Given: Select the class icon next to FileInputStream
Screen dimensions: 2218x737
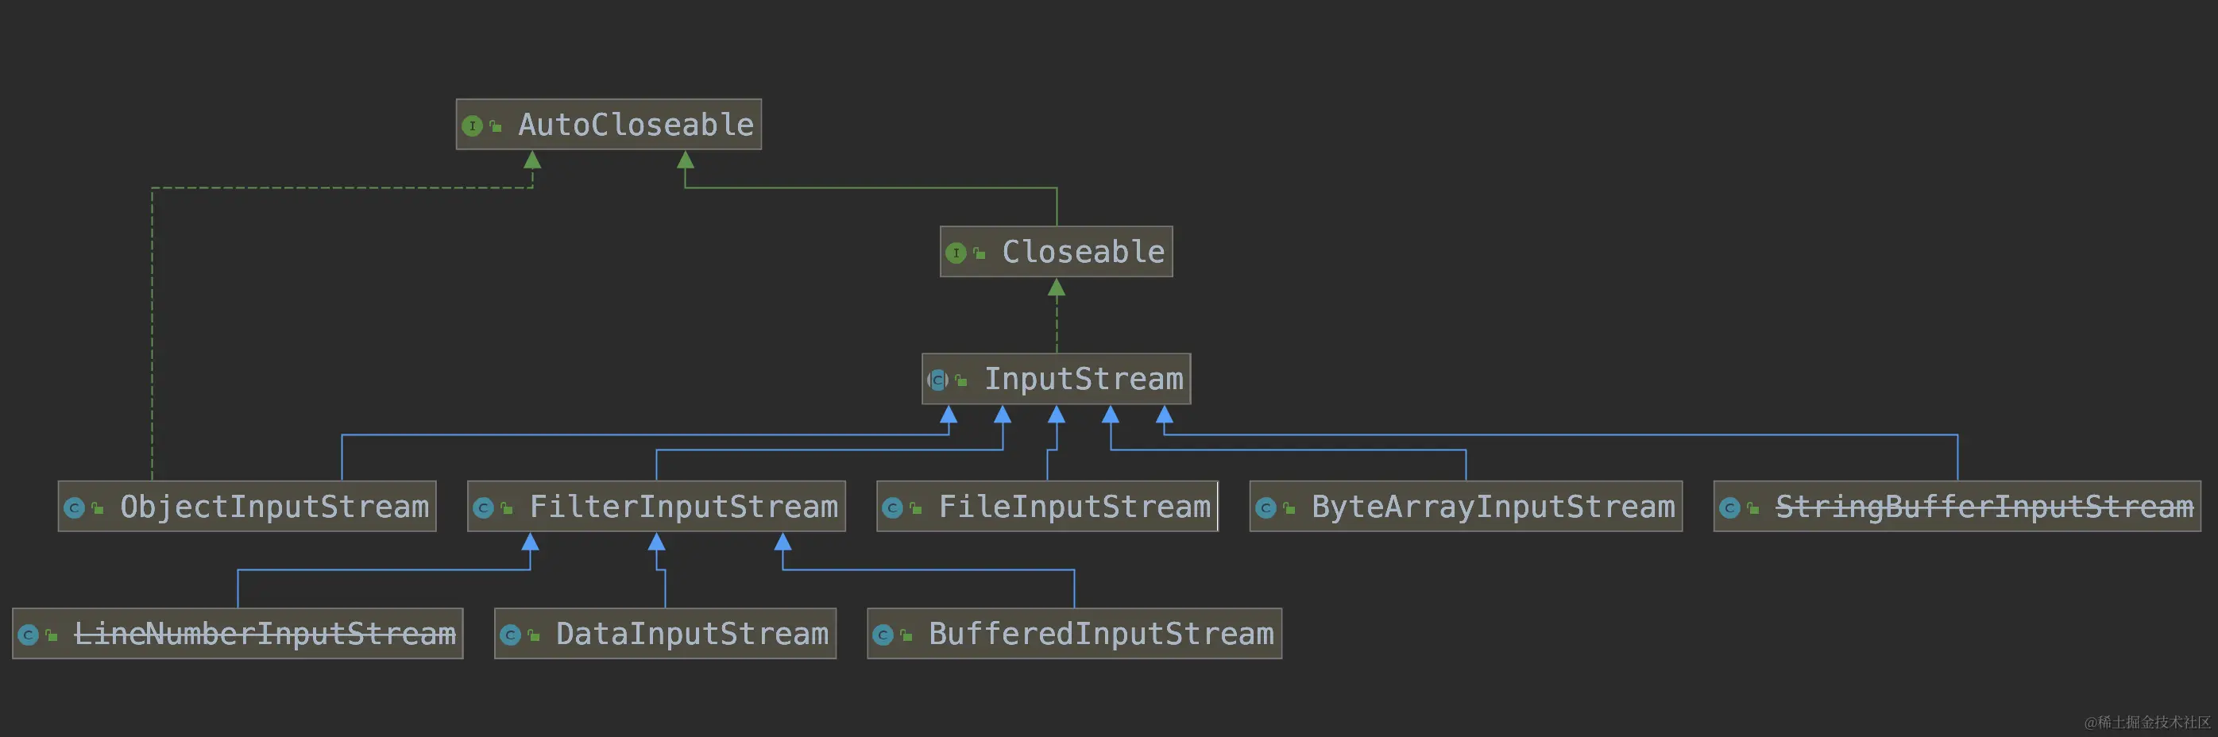Looking at the screenshot, I should 894,507.
